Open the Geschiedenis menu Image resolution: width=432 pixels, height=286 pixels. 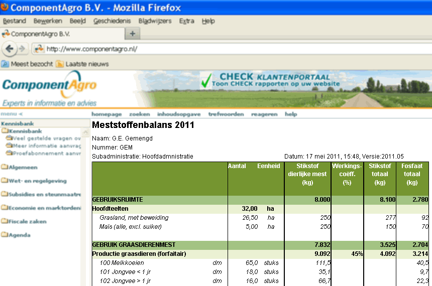112,21
